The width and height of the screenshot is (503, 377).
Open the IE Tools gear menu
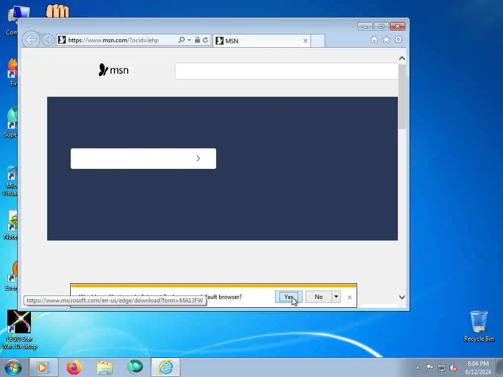[x=398, y=39]
